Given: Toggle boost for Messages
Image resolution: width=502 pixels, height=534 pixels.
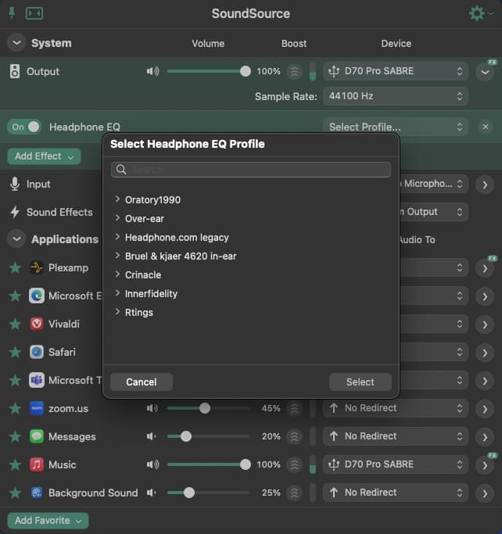Looking at the screenshot, I should click(x=294, y=436).
